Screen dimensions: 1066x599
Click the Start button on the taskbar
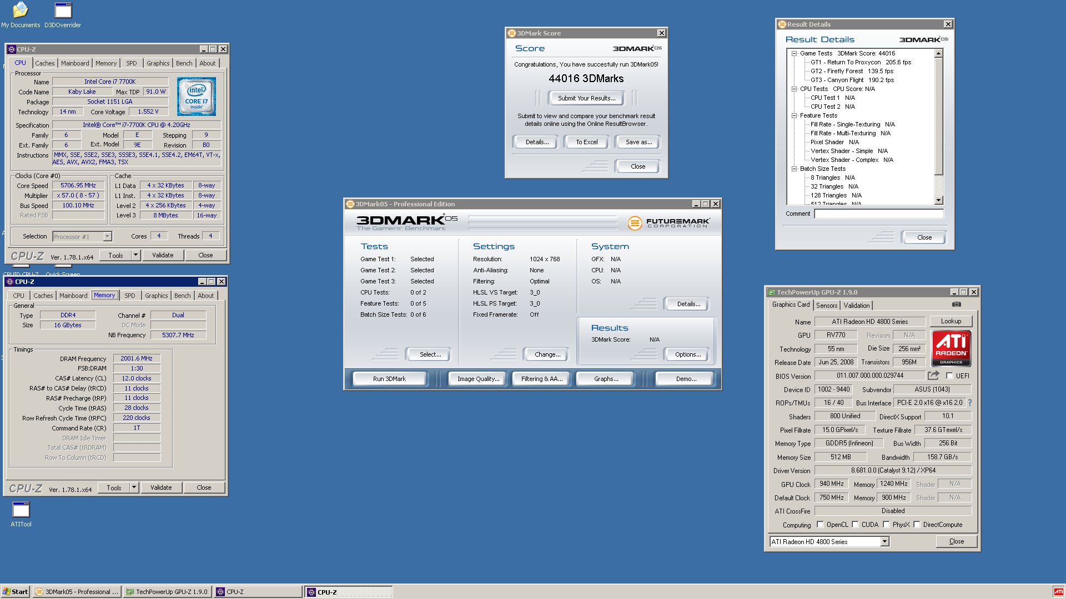click(x=16, y=592)
